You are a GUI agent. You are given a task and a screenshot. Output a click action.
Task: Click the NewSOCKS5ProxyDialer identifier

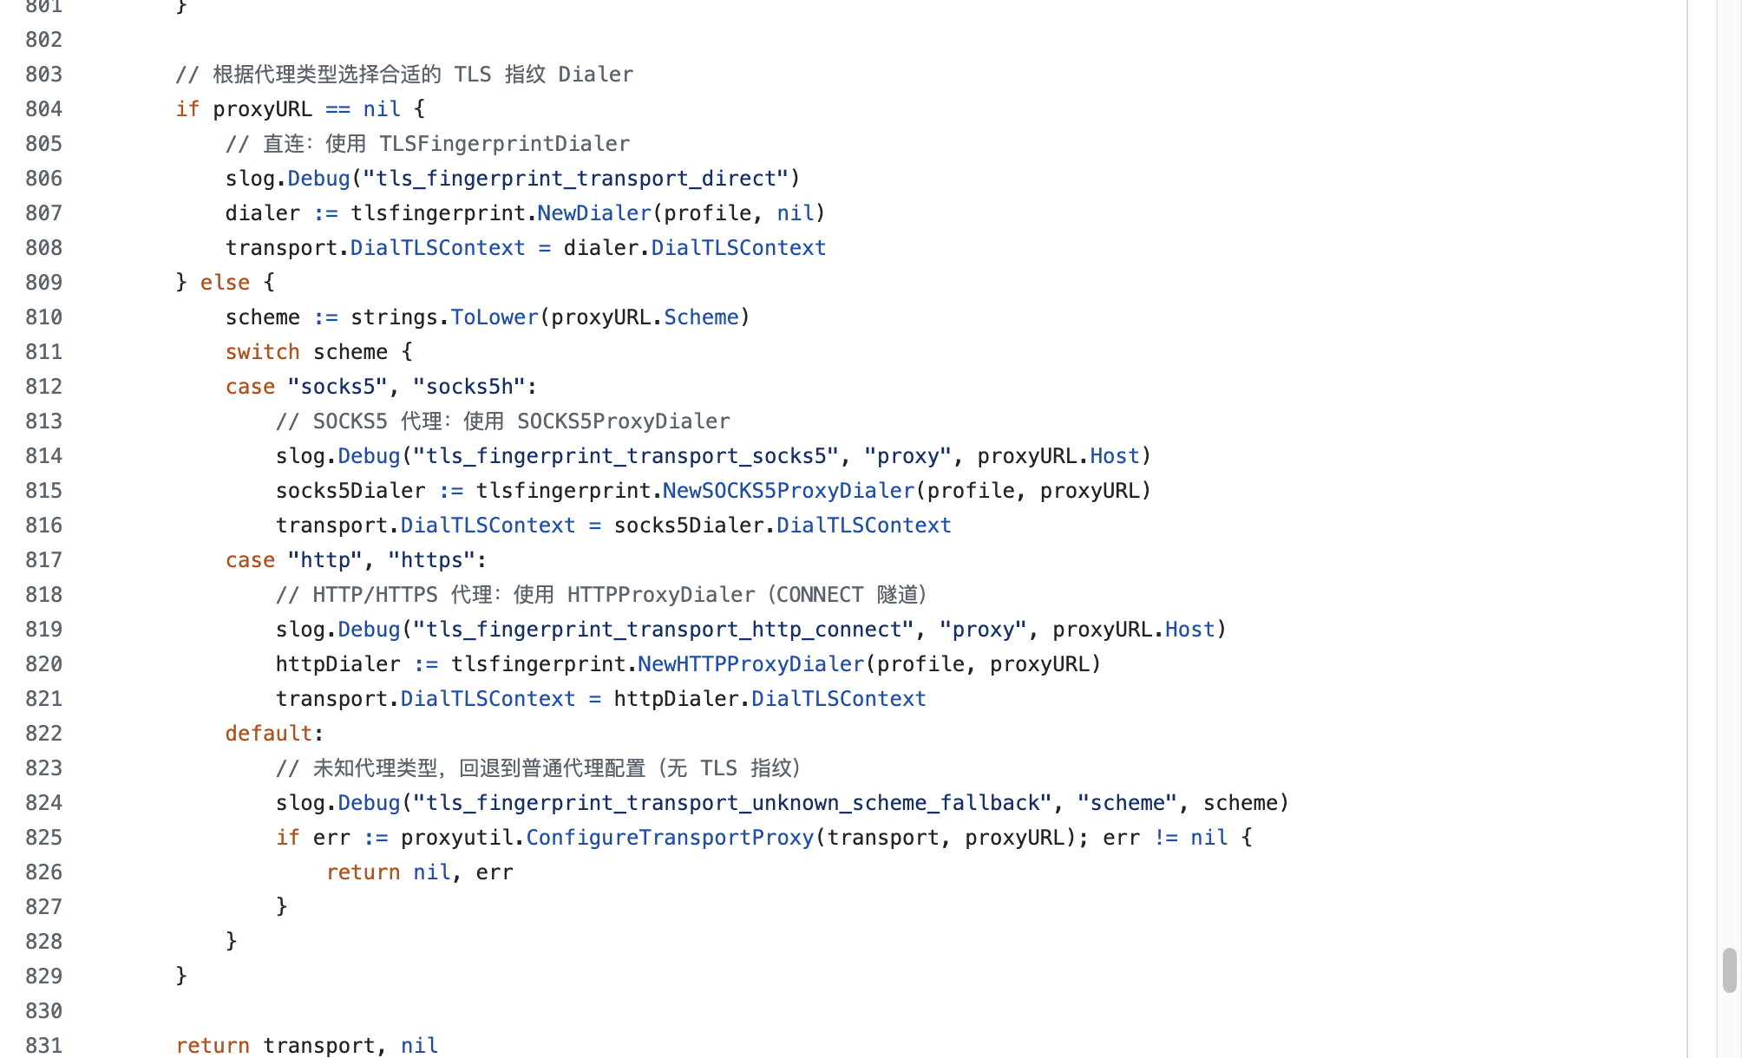[789, 491]
